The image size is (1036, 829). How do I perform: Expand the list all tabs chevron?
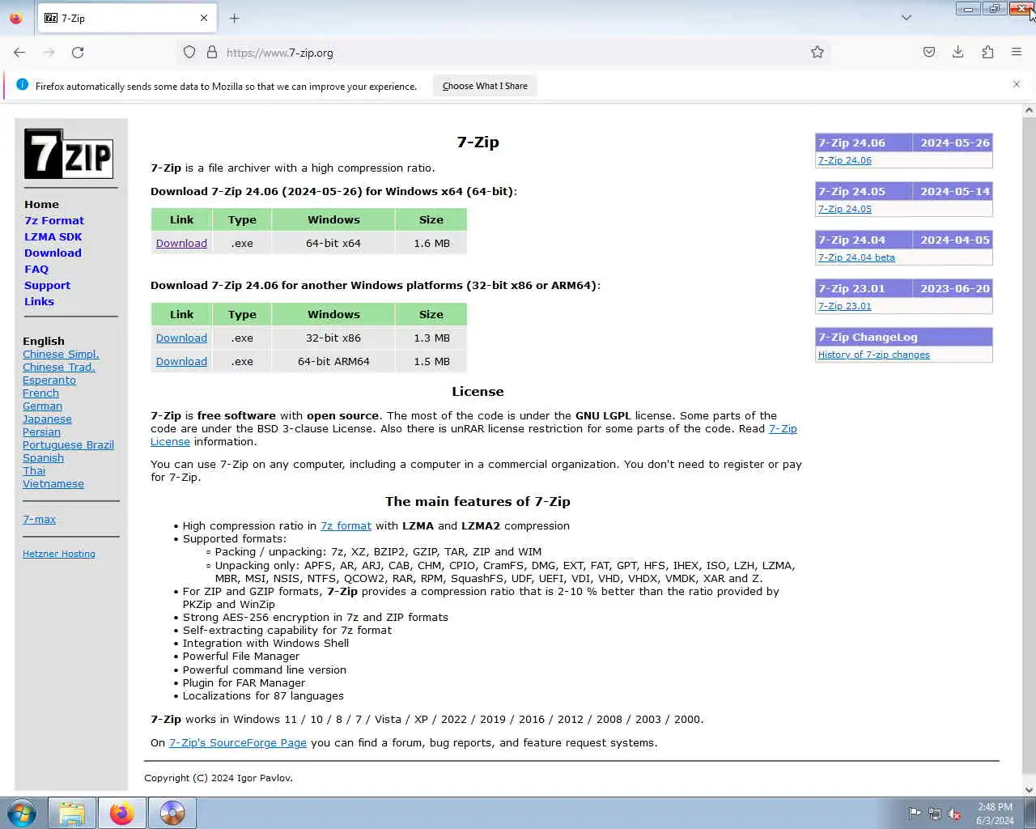[x=906, y=18]
